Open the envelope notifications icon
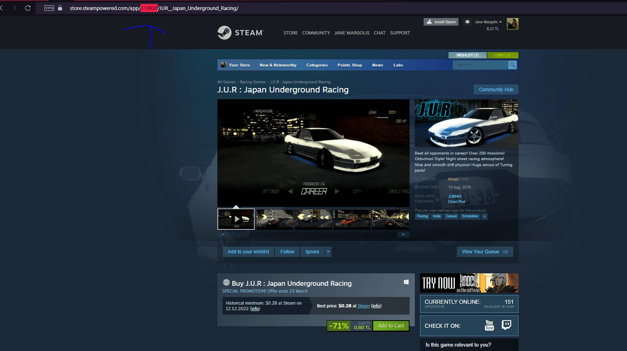The image size is (627, 351). [x=467, y=22]
